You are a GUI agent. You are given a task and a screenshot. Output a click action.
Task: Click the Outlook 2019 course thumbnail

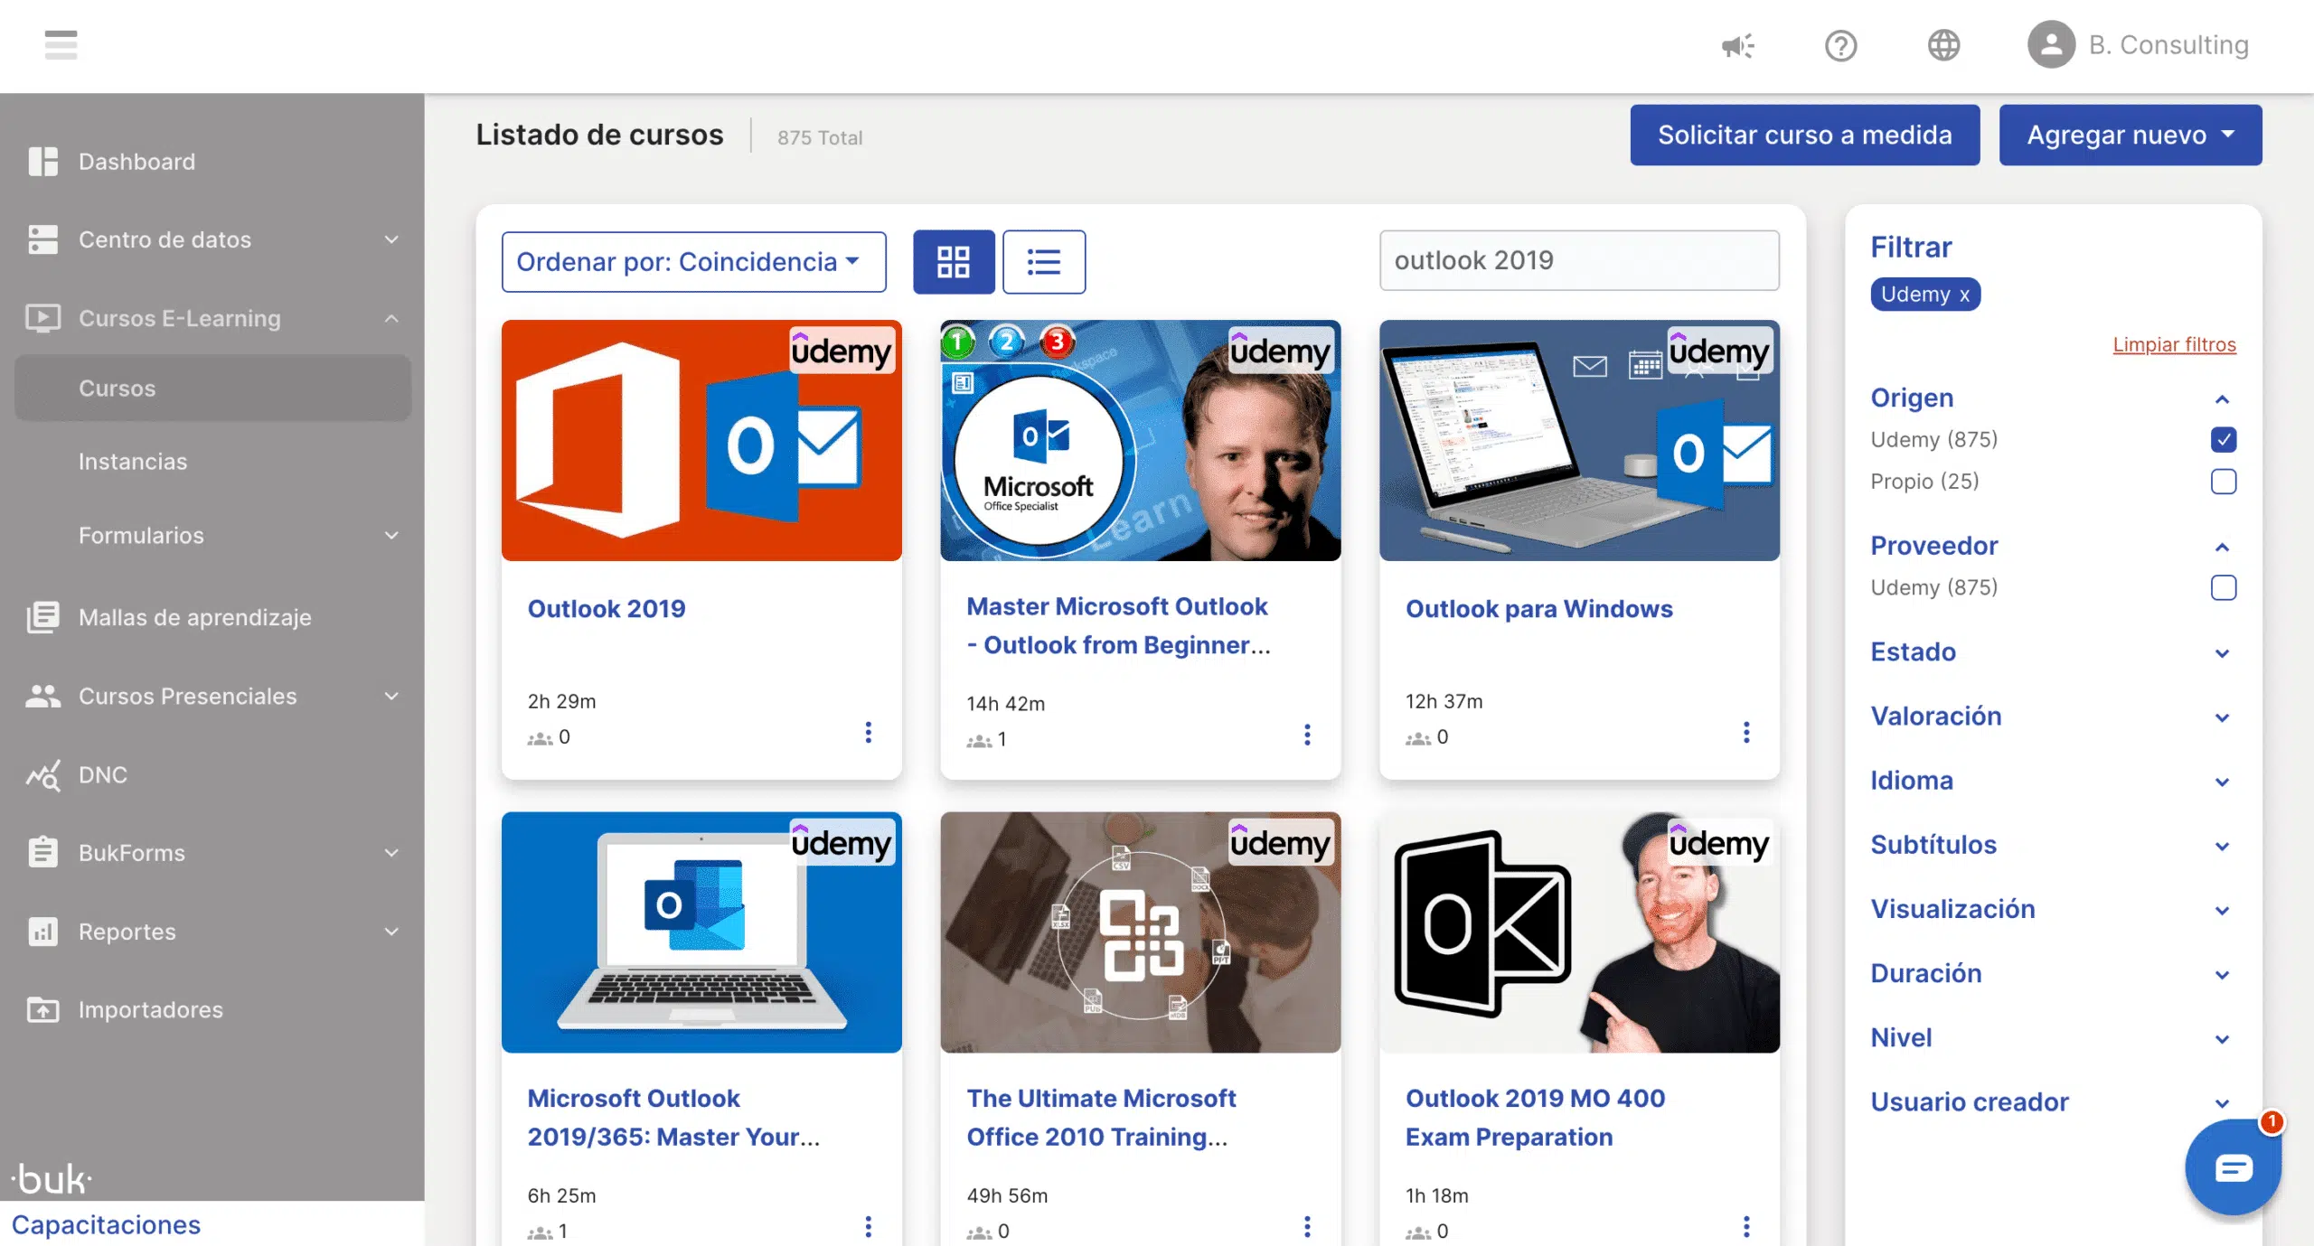701,440
